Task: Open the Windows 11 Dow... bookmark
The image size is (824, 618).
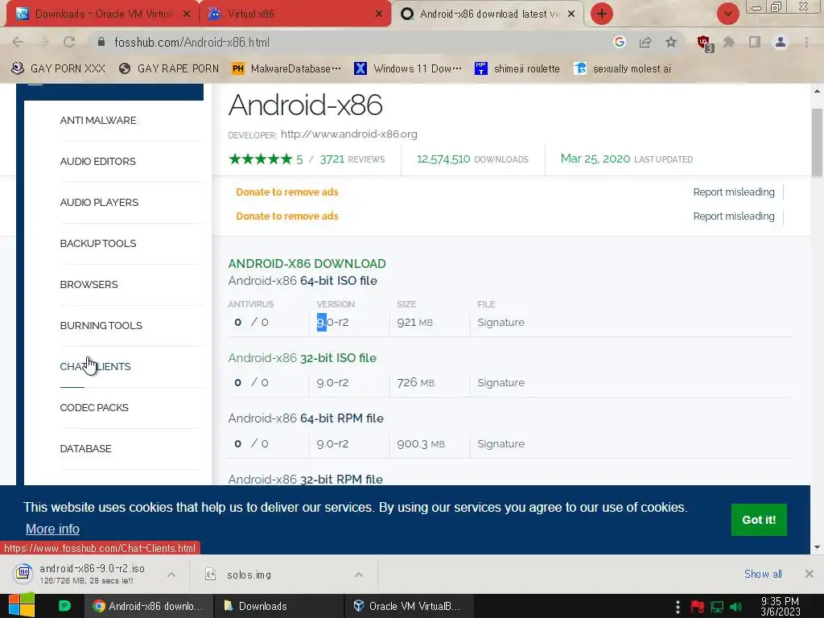Action: (408, 69)
